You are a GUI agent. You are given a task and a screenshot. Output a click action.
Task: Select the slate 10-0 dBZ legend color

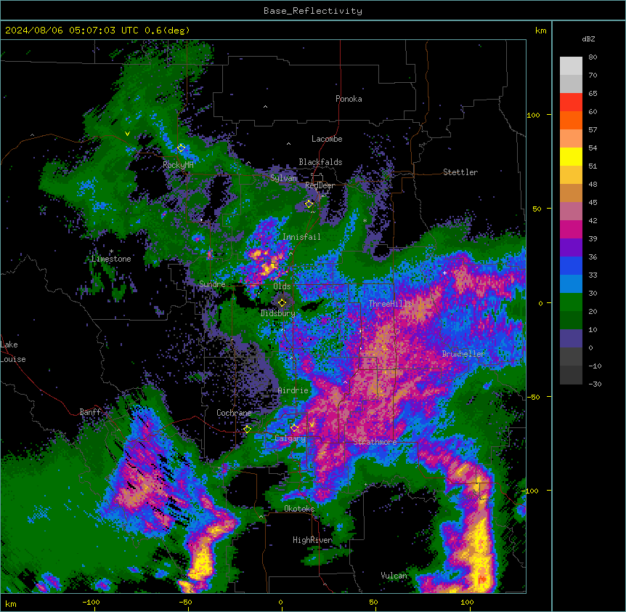point(571,339)
